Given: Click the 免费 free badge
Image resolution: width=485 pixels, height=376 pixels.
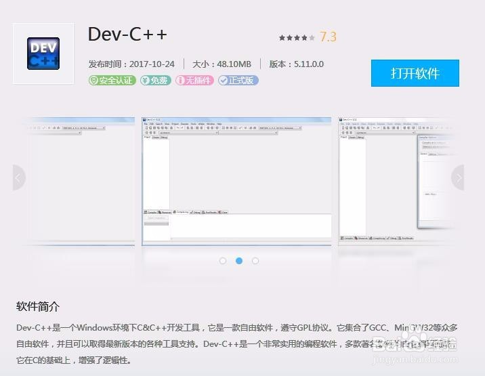Looking at the screenshot, I should tap(155, 81).
